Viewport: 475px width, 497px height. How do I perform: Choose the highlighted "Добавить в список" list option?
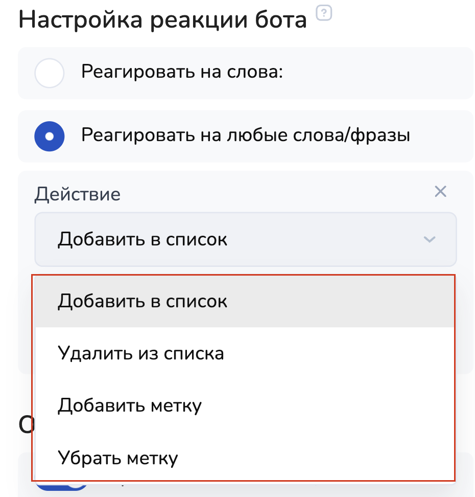tap(142, 301)
